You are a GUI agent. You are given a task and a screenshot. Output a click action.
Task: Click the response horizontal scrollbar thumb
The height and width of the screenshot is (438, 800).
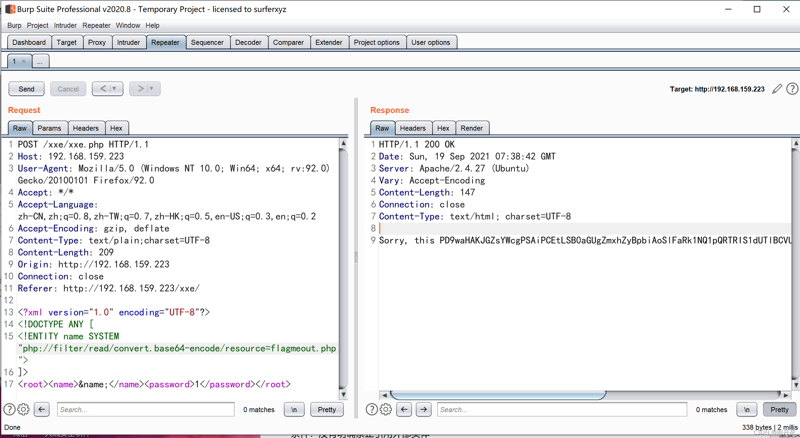[498, 395]
